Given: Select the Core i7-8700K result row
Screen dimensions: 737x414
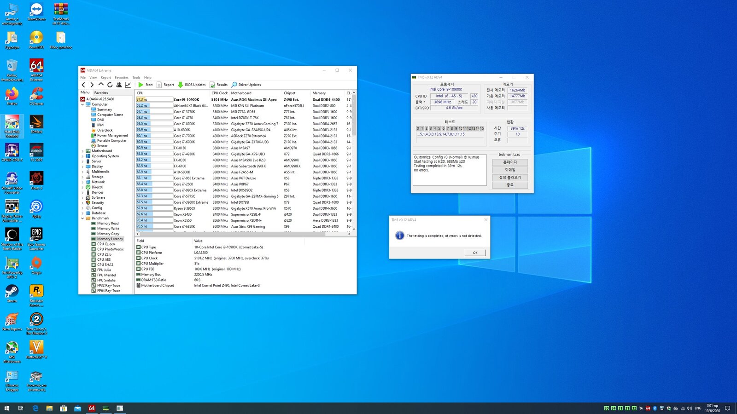Looking at the screenshot, I should point(243,124).
